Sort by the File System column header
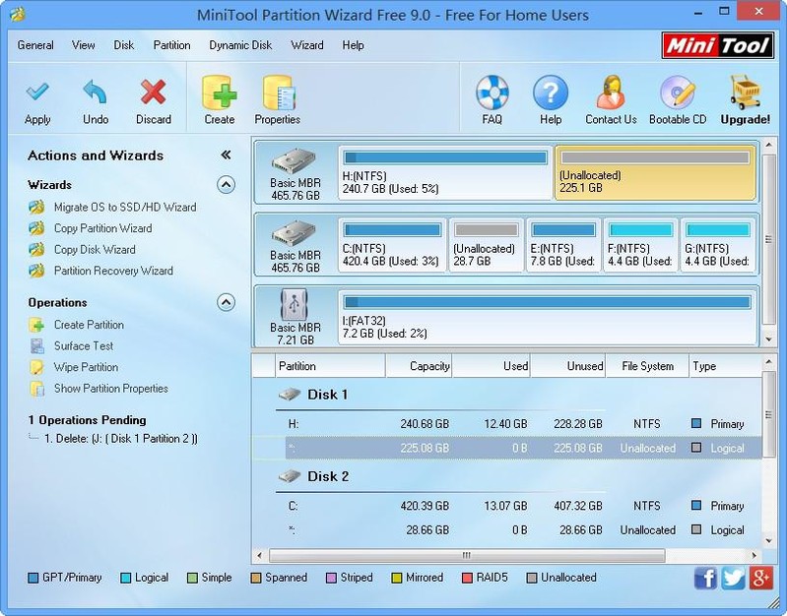 tap(647, 366)
